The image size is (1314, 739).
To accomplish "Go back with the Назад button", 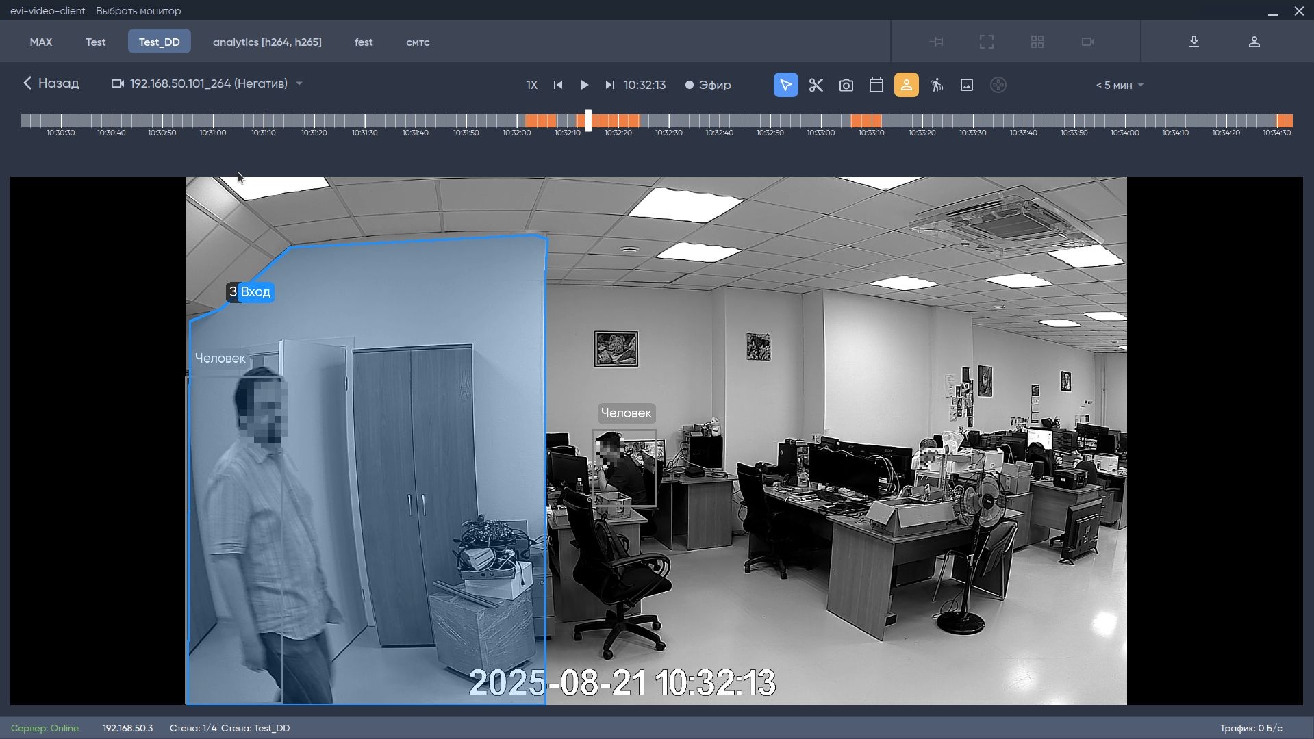I will (x=51, y=83).
